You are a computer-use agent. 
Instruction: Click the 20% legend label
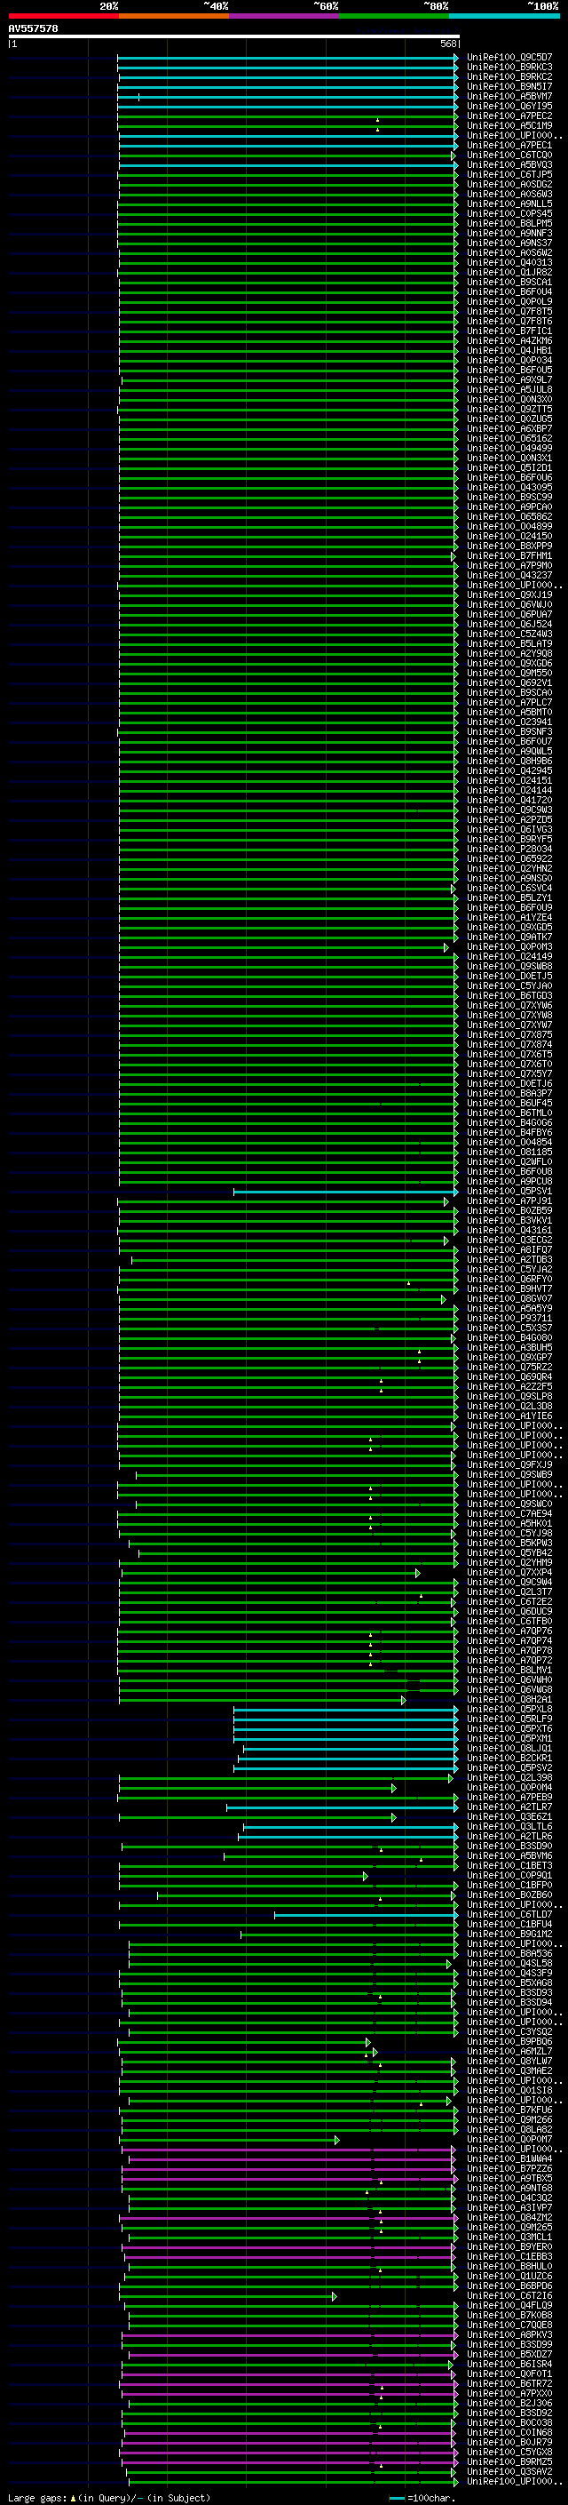pyautogui.click(x=109, y=6)
